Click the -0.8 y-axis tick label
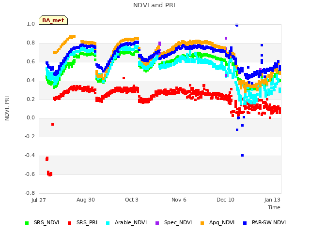Viewport: 310px width, 232px height. [30, 193]
